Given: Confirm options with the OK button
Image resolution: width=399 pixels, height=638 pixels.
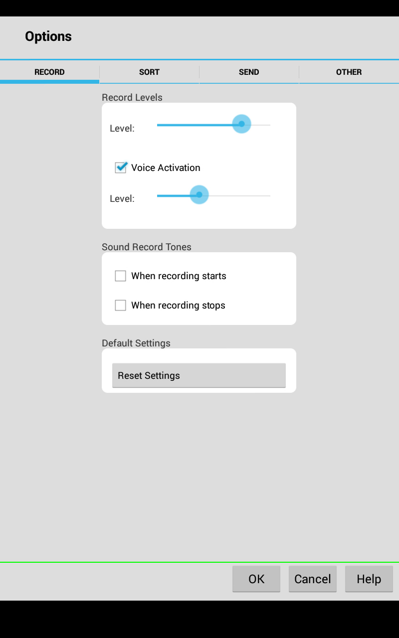Looking at the screenshot, I should [x=256, y=579].
